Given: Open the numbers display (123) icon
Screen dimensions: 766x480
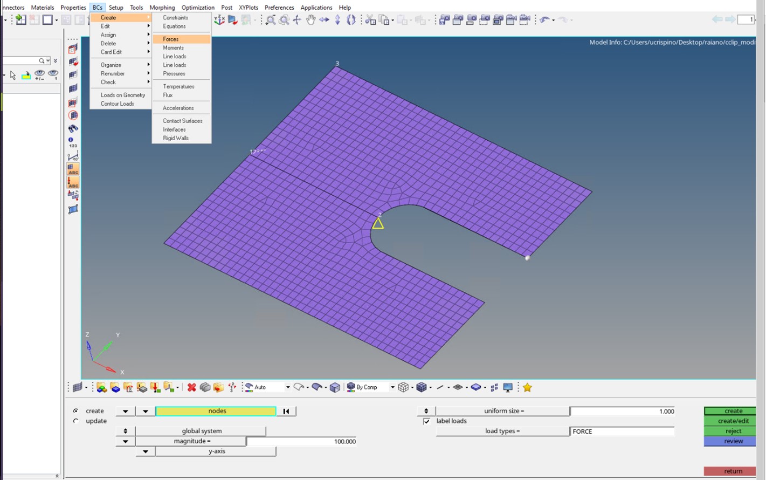Looking at the screenshot, I should 73,142.
